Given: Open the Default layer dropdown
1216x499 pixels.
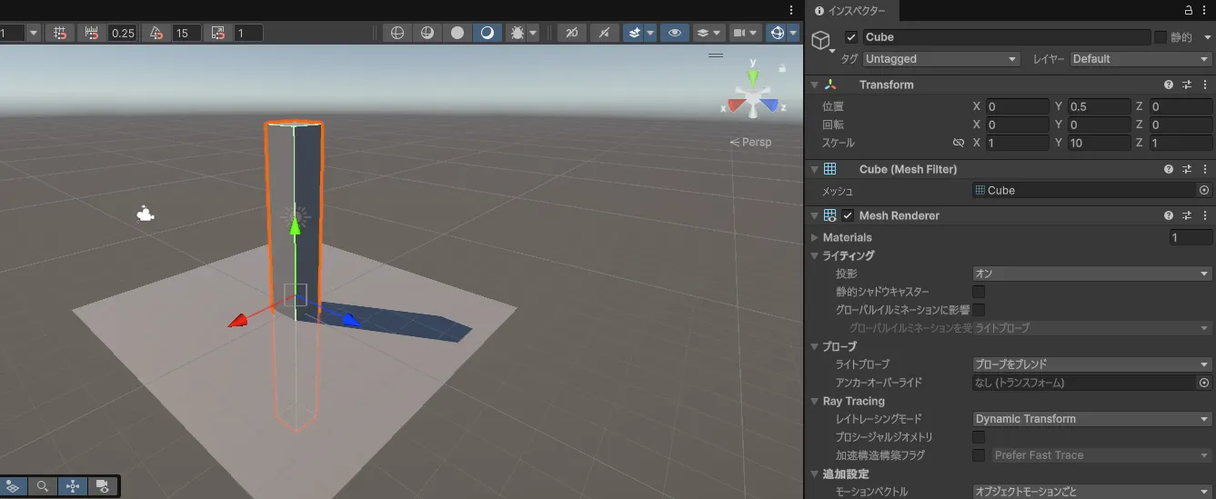Looking at the screenshot, I should [x=1140, y=59].
